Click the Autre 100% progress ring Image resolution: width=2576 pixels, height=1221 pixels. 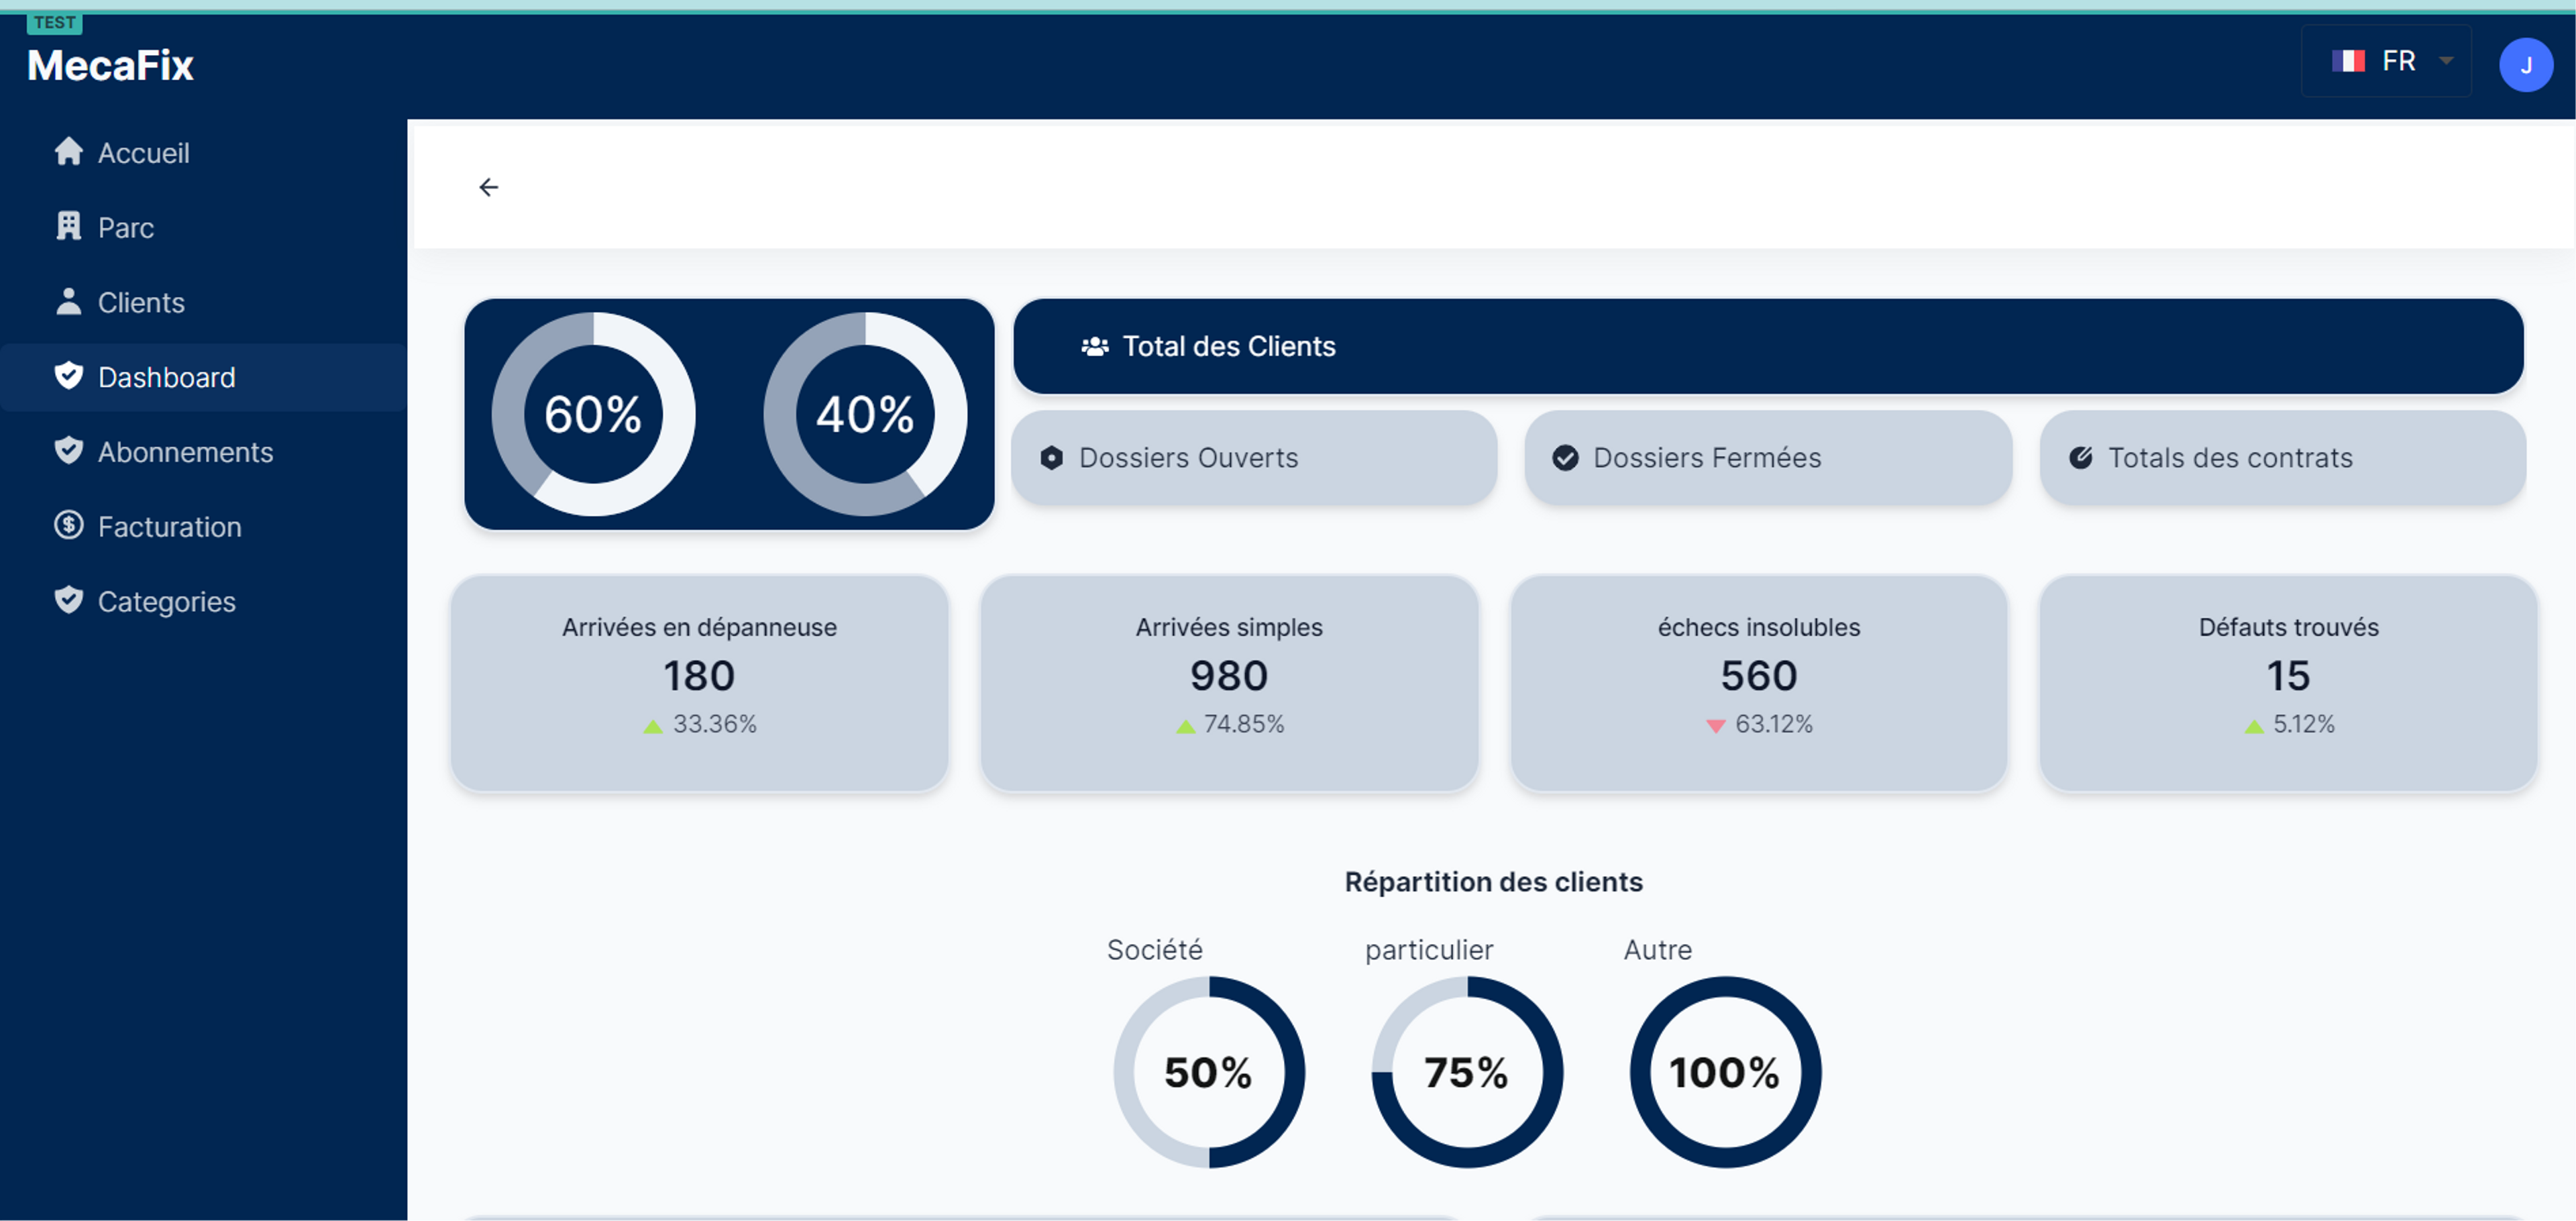coord(1725,1072)
